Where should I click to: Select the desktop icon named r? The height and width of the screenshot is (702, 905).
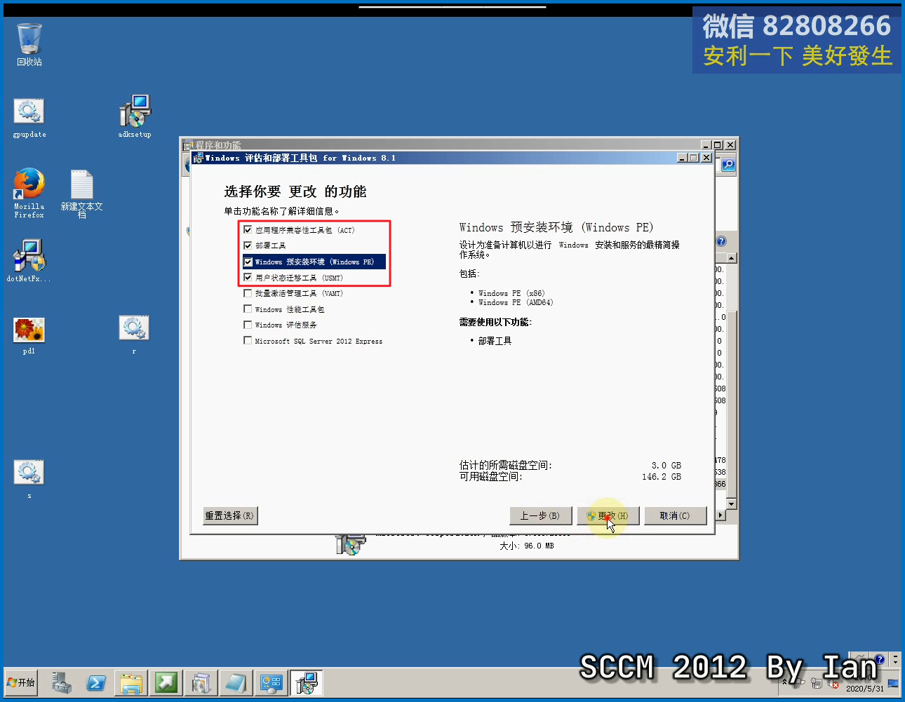[x=134, y=335]
